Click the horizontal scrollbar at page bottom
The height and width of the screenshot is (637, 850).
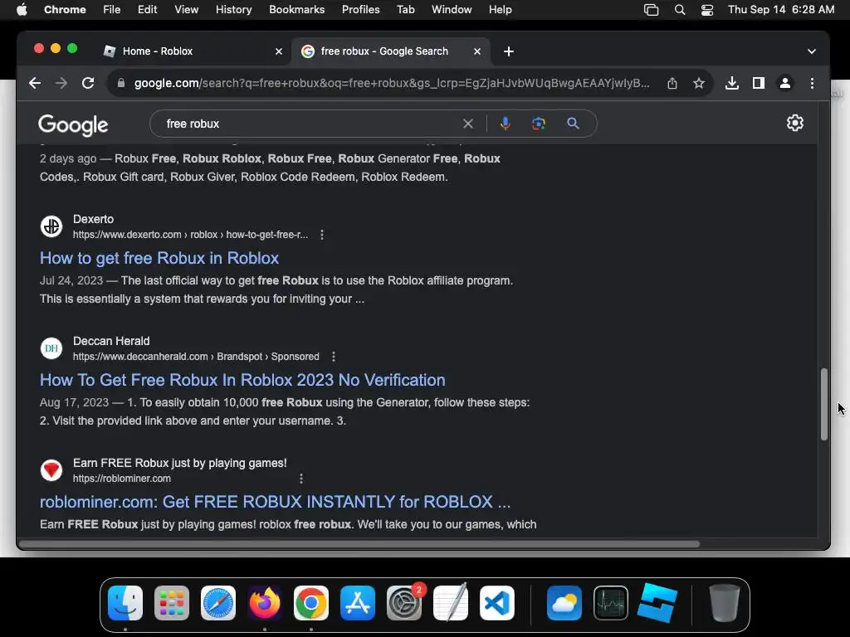[x=359, y=544]
